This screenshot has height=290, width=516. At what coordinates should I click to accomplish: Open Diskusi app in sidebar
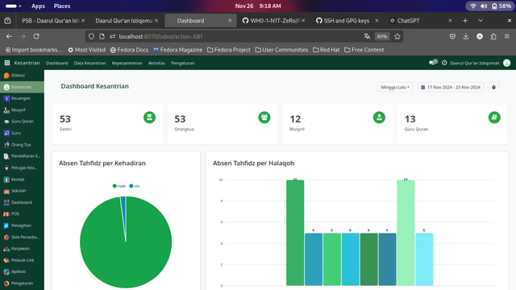coord(22,75)
